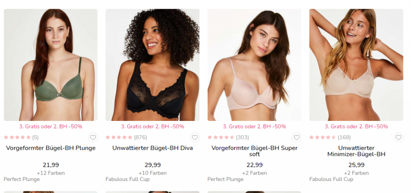Open green plunge bra product image

51,65
